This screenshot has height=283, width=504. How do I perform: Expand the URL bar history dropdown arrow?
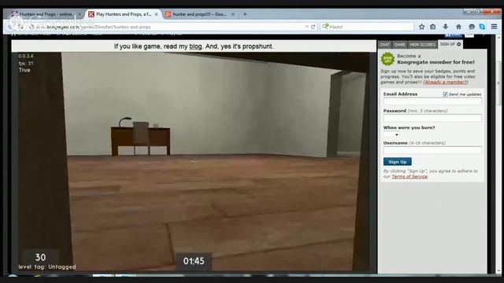[x=306, y=27]
